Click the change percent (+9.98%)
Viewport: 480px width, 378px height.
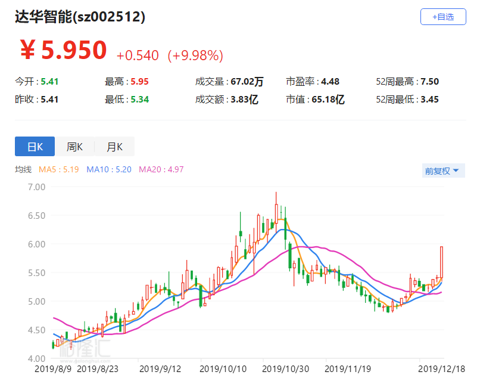coord(195,55)
